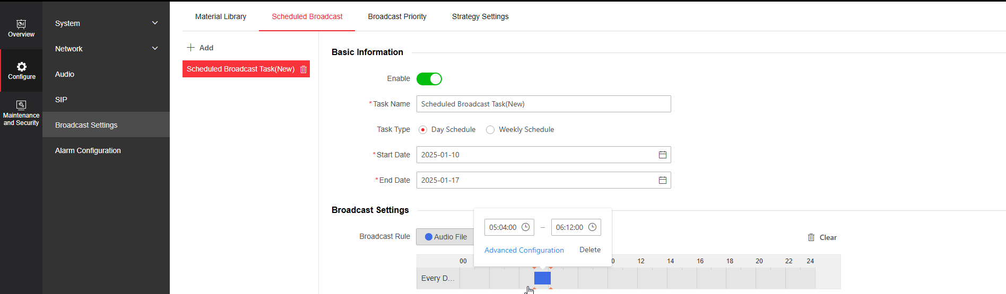Click Delete in the time popup
1006x294 pixels.
click(x=590, y=250)
